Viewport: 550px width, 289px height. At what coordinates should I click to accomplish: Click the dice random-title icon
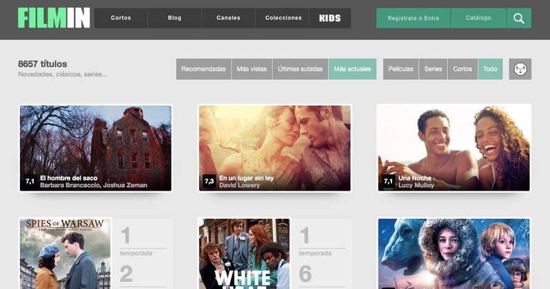click(x=520, y=69)
